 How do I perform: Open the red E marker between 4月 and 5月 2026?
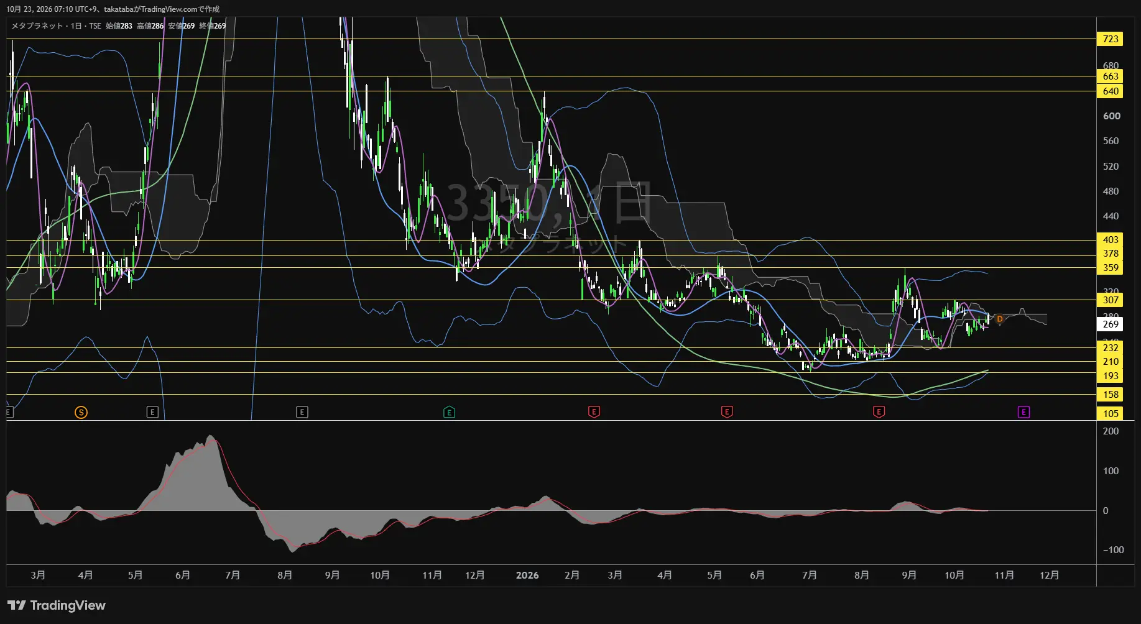point(726,412)
